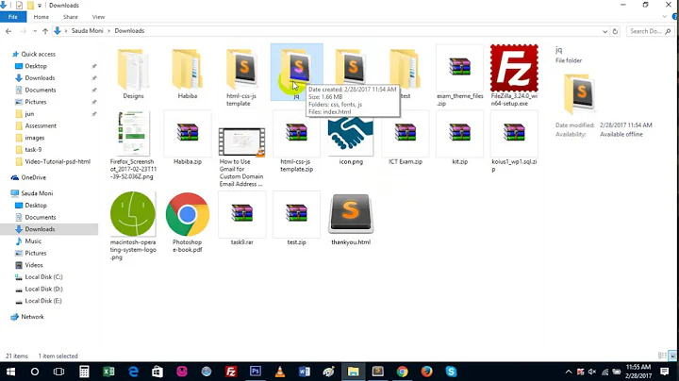
Task: Open the View ribbon tab
Action: tap(98, 17)
